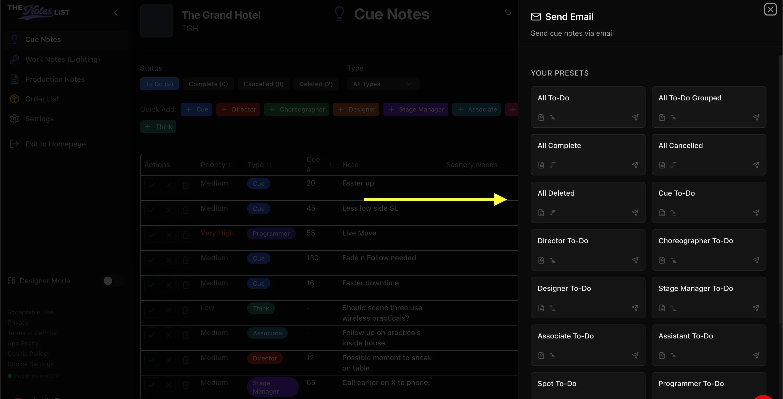
Task: Switch to the To Do (9) status tab
Action: coord(159,84)
